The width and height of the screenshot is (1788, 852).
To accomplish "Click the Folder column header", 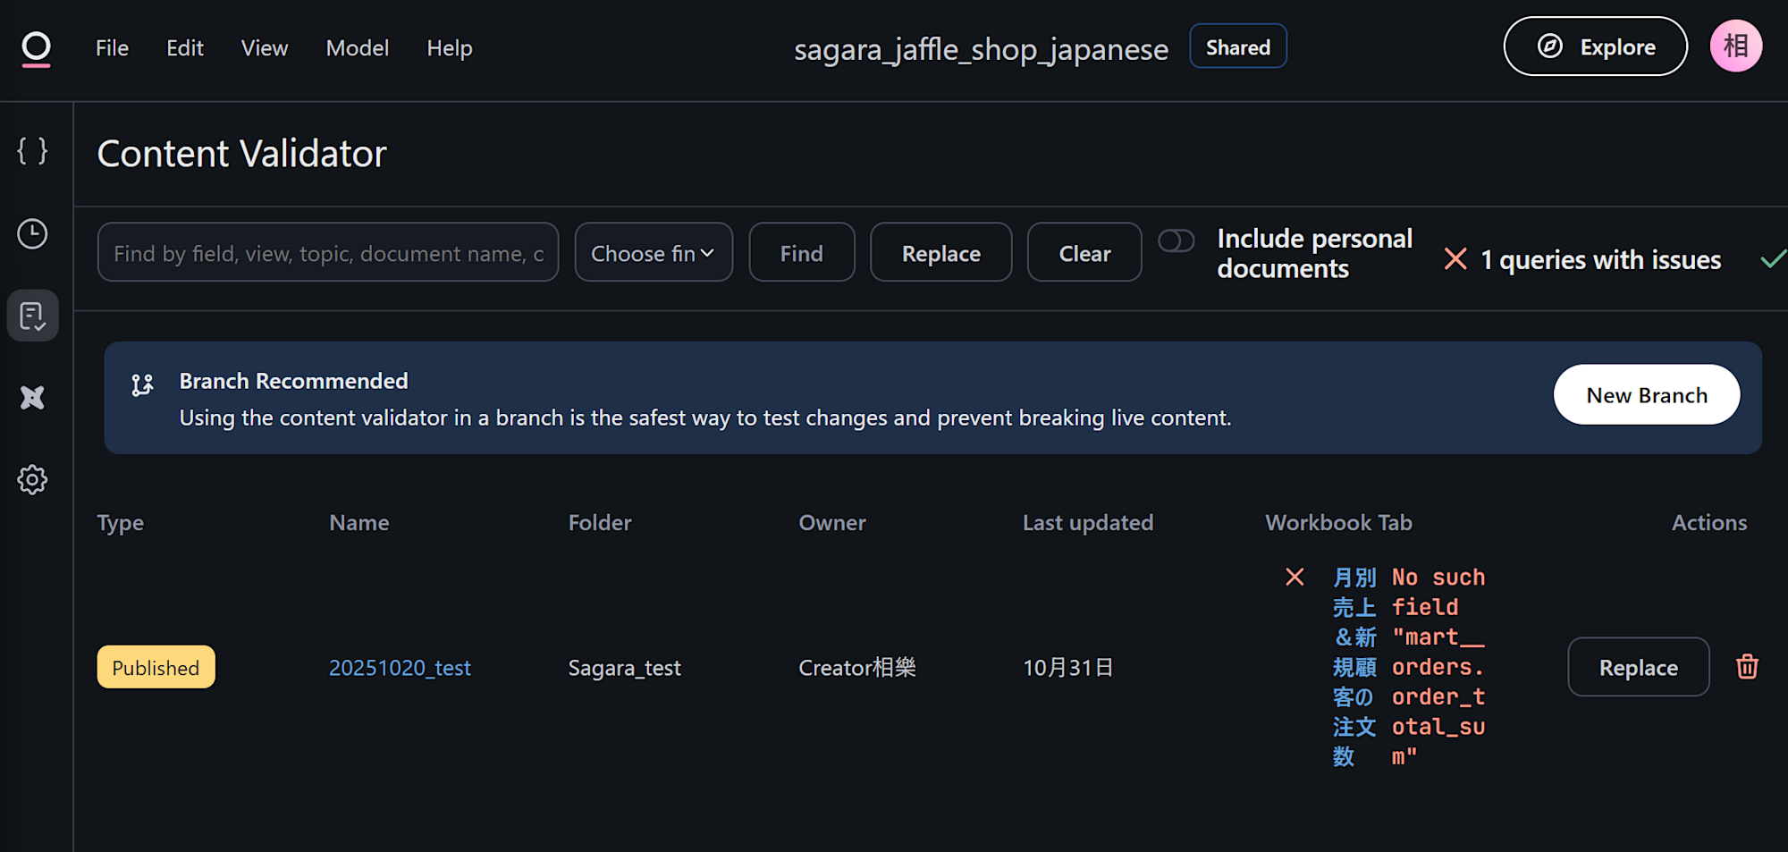I will [x=600, y=523].
